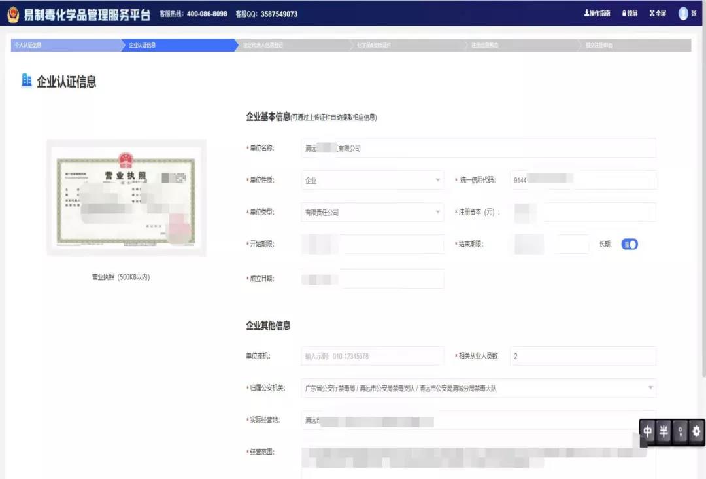Viewport: 706px width, 479px height.
Task: Click the 单位名称 input field
Action: pos(478,149)
